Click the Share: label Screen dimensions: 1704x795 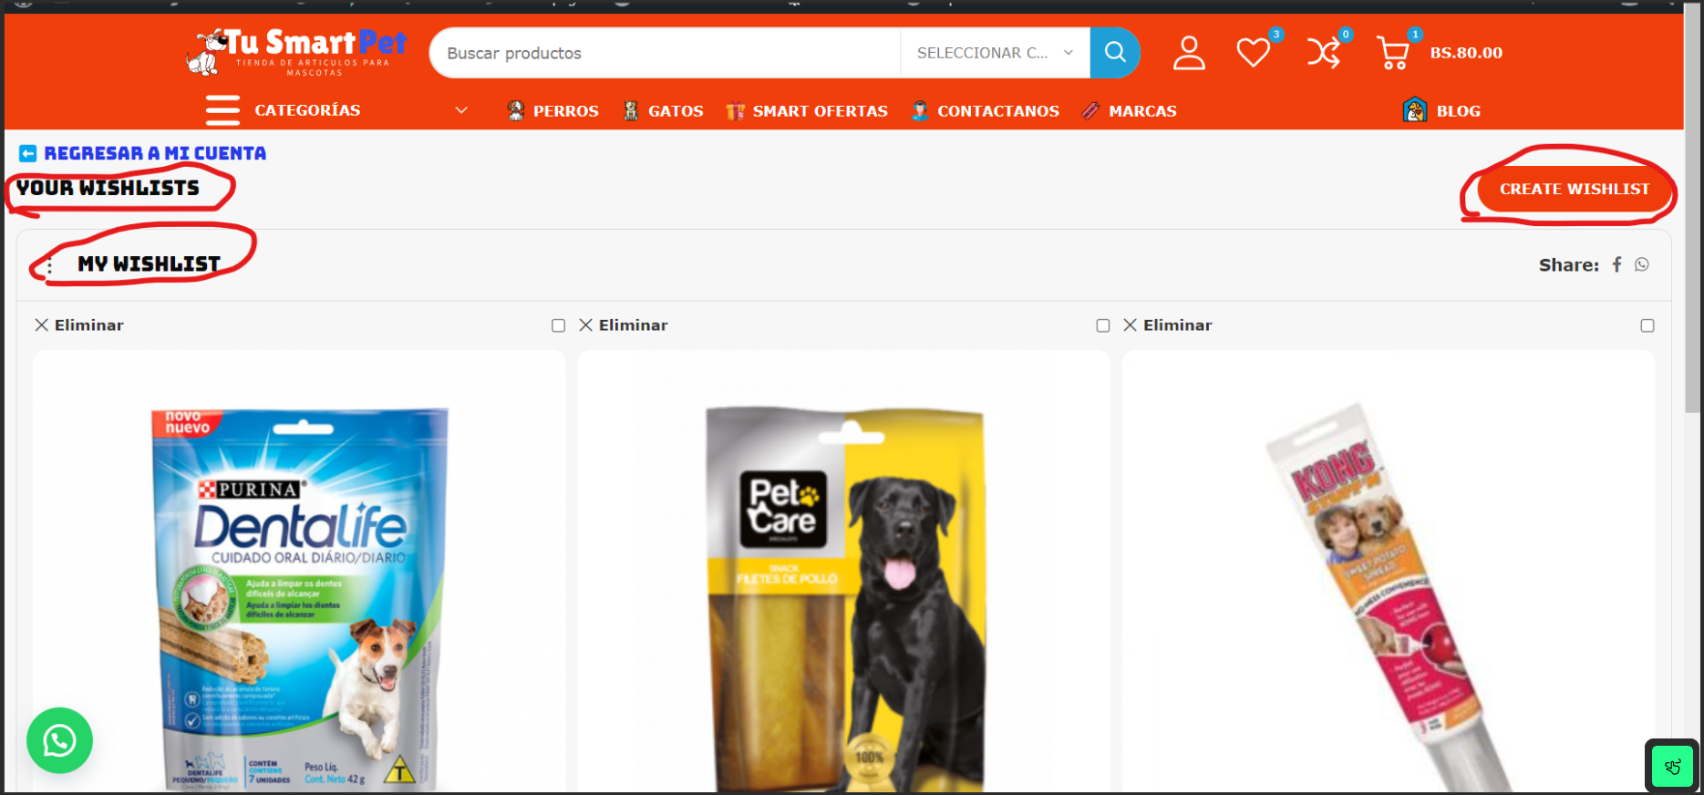point(1568,265)
